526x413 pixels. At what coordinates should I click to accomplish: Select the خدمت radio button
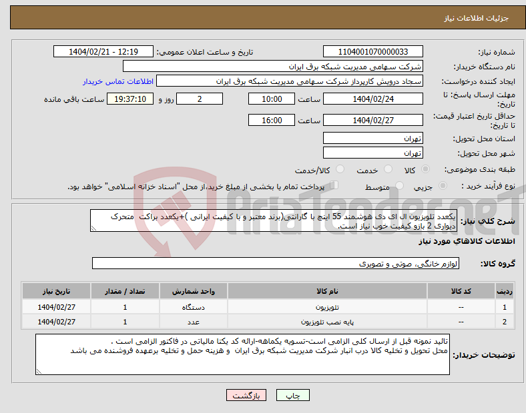(388, 169)
